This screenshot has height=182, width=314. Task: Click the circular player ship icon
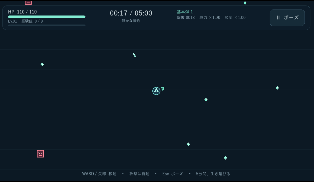156,91
